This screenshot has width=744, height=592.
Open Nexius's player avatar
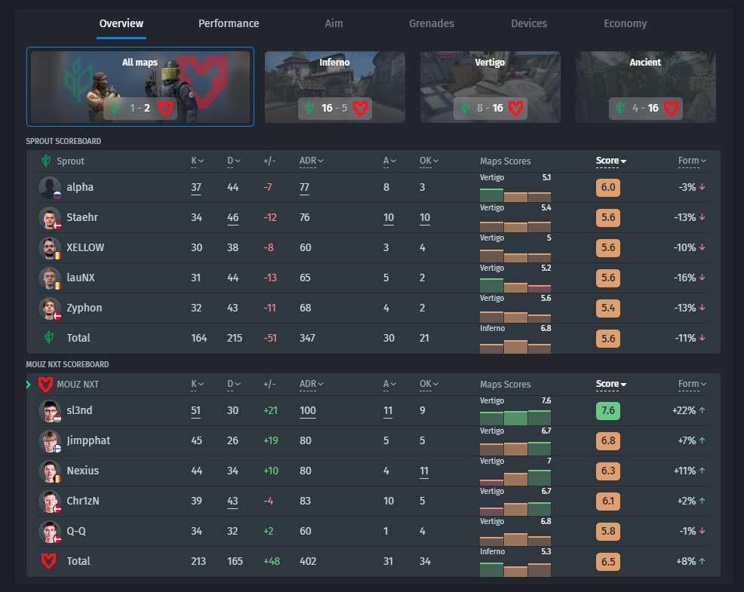50,471
